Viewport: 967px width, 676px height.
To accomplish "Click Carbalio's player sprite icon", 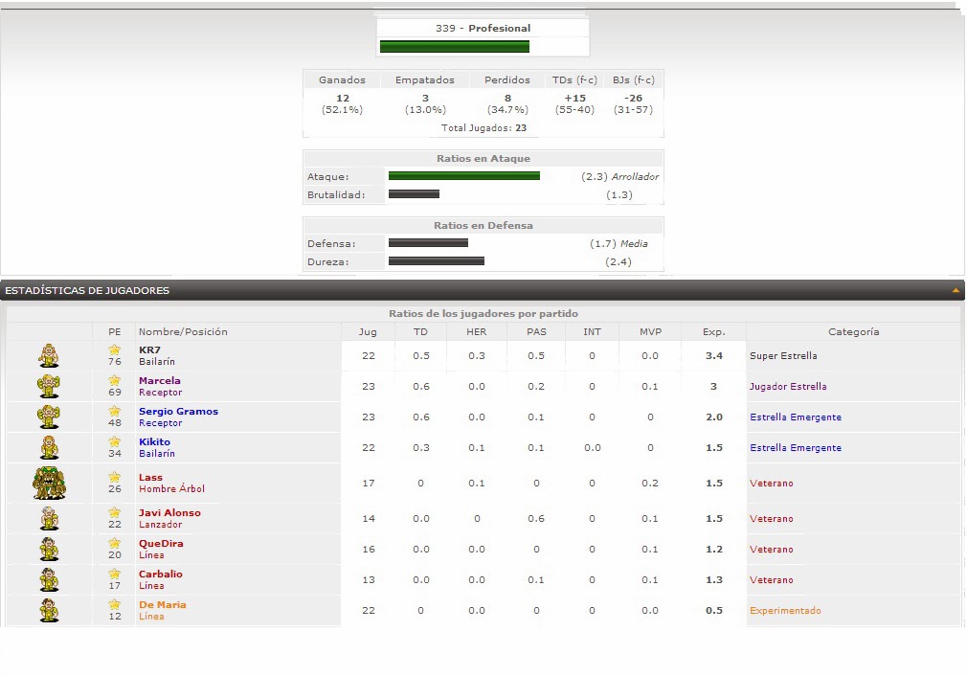I will pos(49,580).
